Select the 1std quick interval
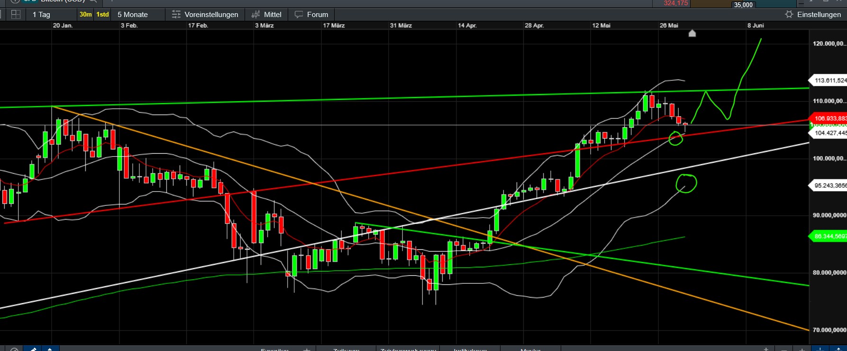 pos(102,15)
